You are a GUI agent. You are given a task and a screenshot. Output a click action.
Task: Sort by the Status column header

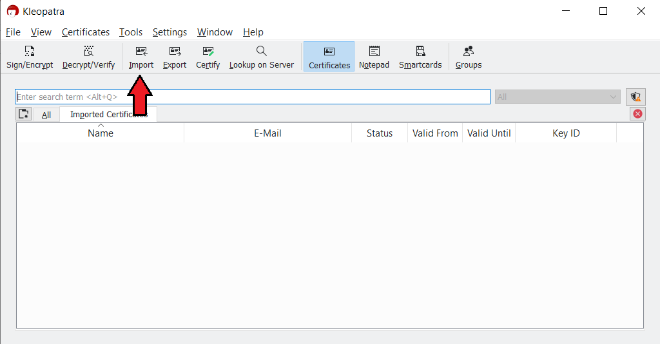[380, 133]
